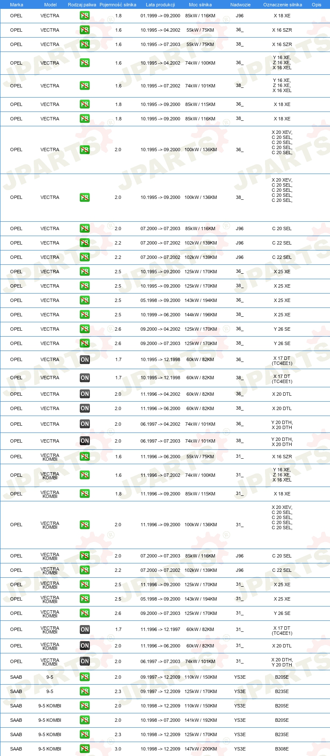
Task: Select petrol icon for Vectra 2.5 144kW/196KM row
Action: 85,315
